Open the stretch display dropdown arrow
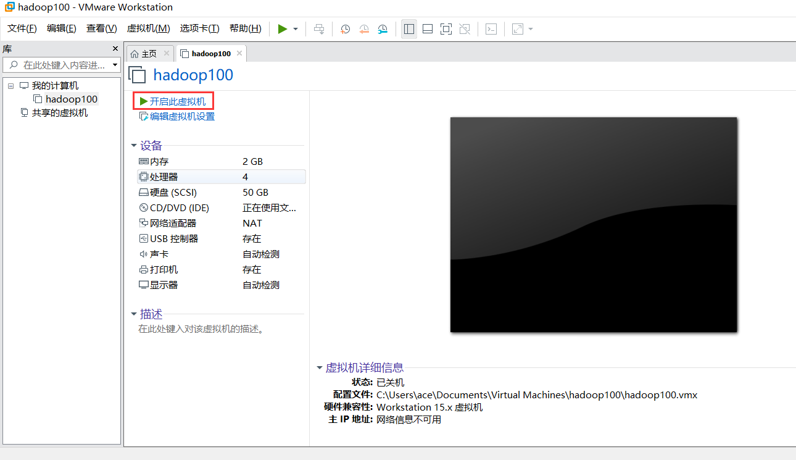 (531, 29)
